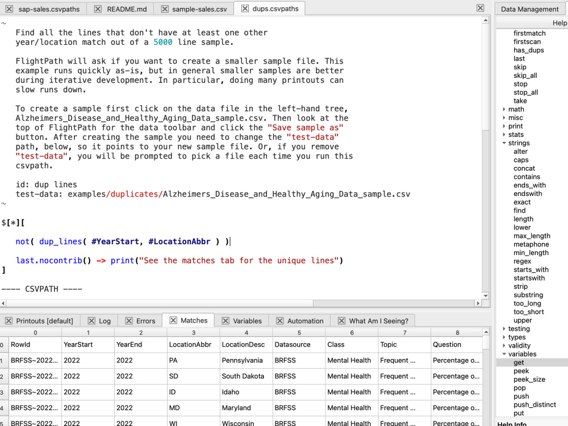The height and width of the screenshot is (426, 568).
Task: Close the Automation tab using its X icon
Action: pos(280,320)
